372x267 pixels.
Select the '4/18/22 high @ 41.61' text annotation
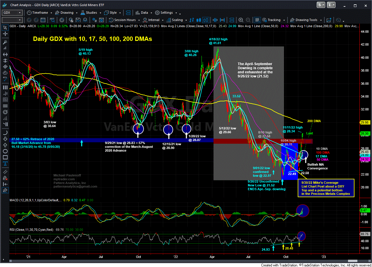click(x=218, y=41)
